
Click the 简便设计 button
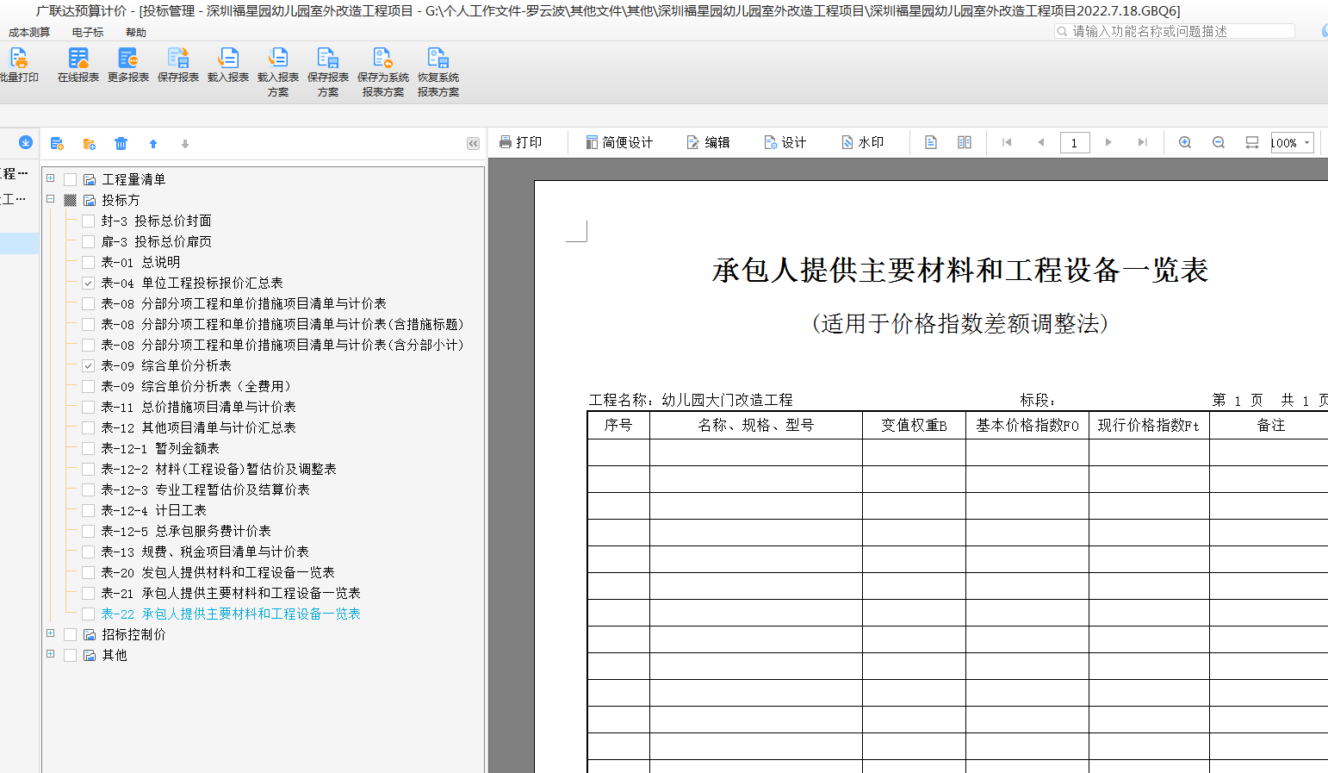click(619, 142)
